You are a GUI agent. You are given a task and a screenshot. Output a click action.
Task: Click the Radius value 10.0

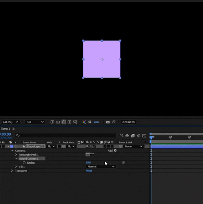coord(88,162)
